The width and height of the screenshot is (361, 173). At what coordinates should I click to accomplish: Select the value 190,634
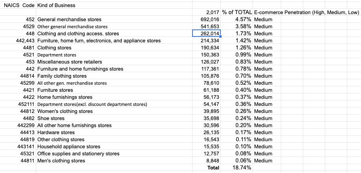point(206,47)
